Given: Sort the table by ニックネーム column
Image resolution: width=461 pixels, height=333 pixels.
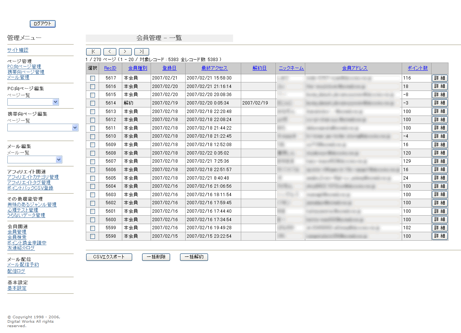Looking at the screenshot, I should coord(291,68).
